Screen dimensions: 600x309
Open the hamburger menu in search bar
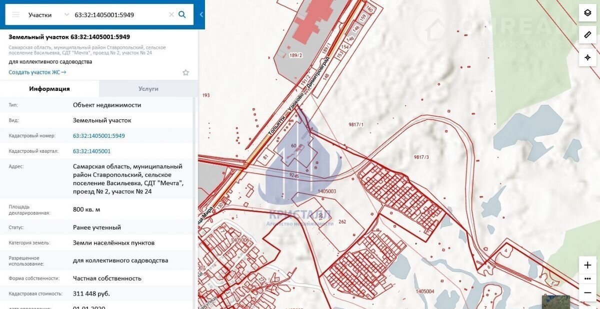tap(15, 14)
